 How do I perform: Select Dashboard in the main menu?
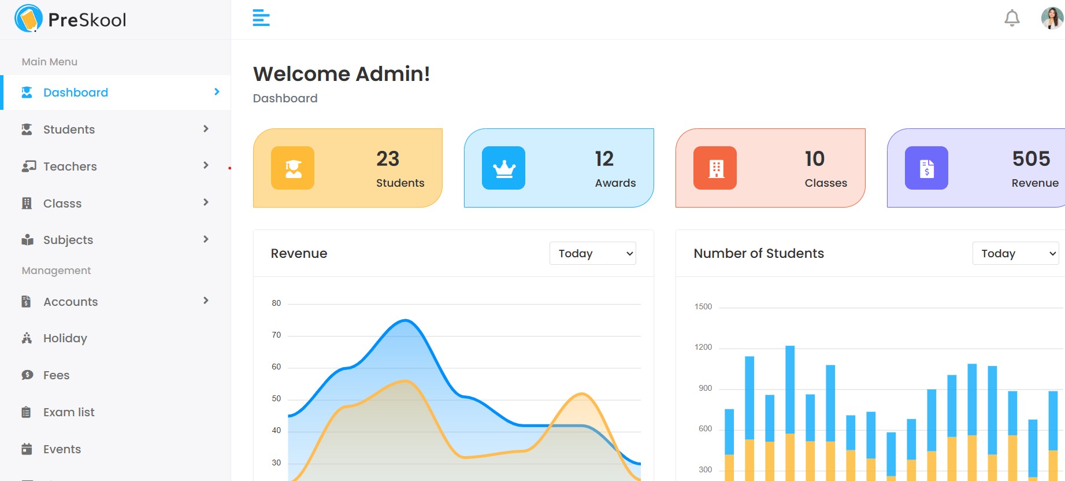point(76,92)
